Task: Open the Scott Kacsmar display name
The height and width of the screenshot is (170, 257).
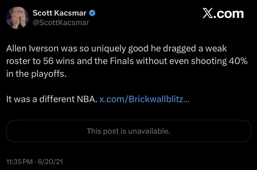Action: click(59, 13)
